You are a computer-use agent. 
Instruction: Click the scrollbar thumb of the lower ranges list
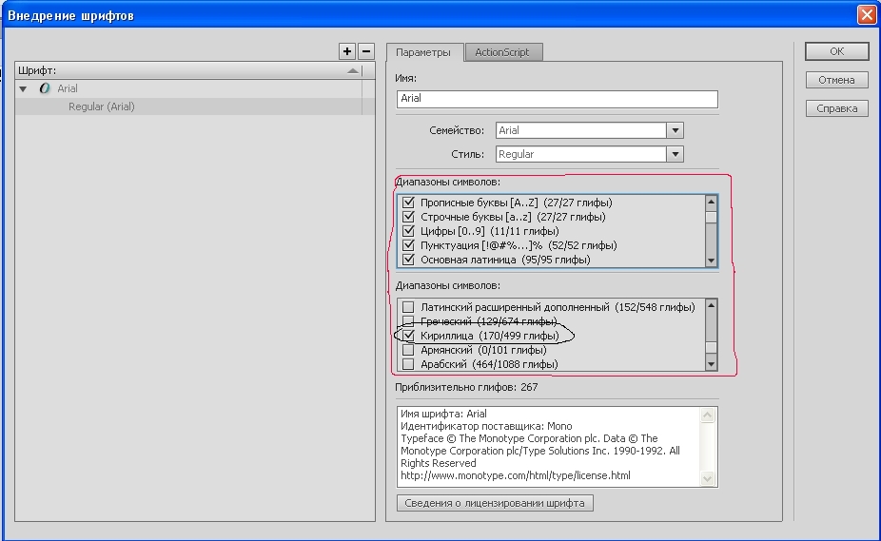(711, 348)
